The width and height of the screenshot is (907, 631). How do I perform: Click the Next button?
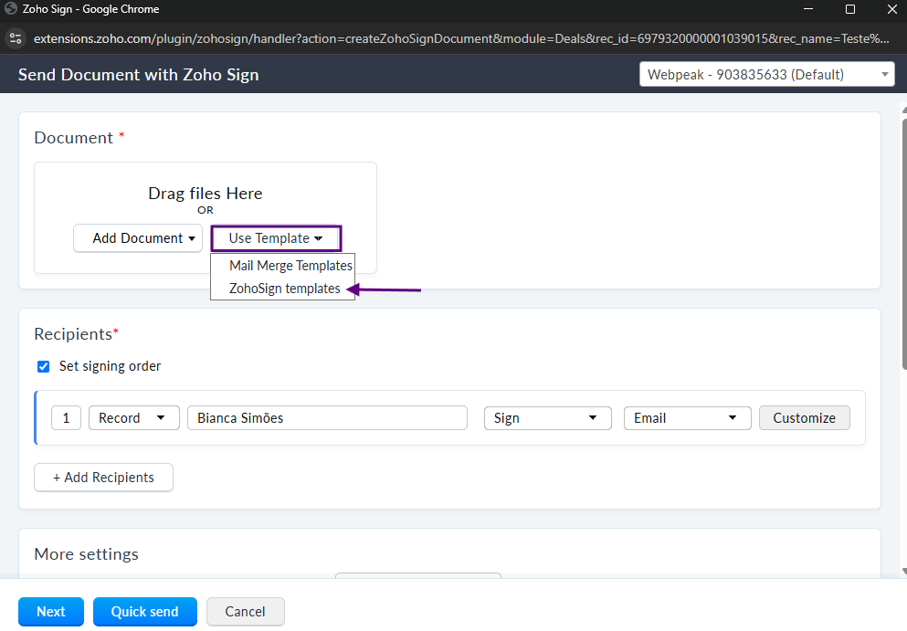51,611
